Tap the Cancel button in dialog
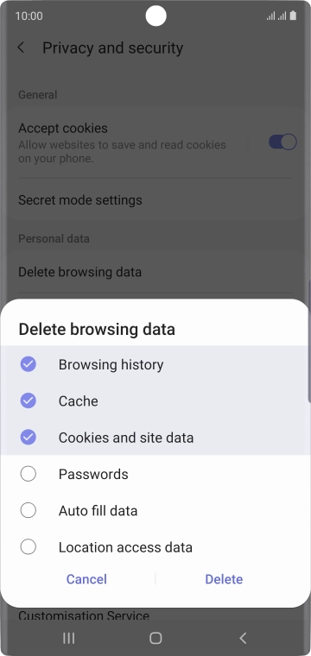The height and width of the screenshot is (656, 311). (x=86, y=579)
